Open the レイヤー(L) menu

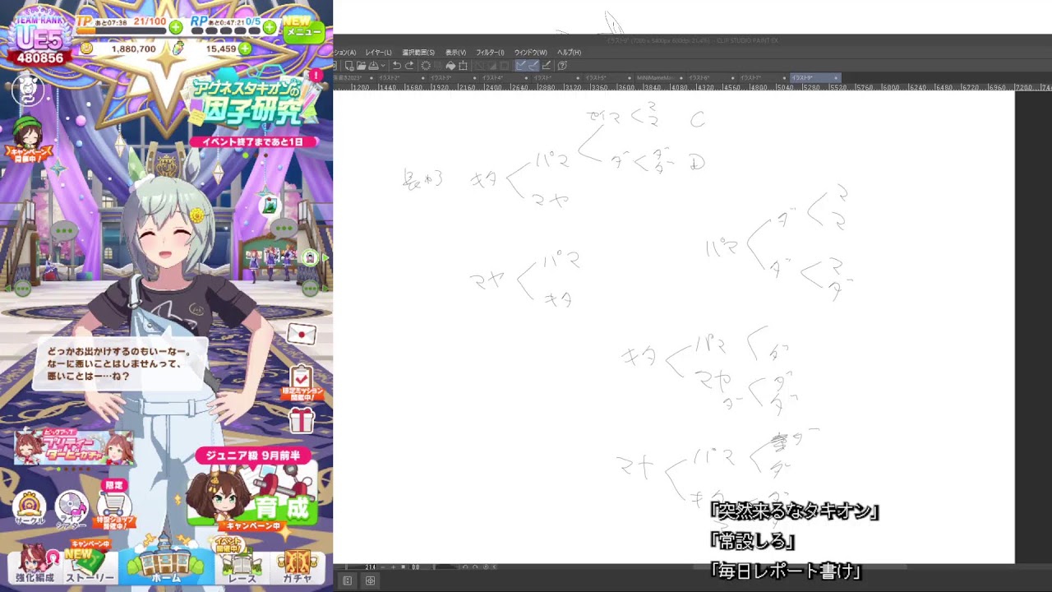378,53
